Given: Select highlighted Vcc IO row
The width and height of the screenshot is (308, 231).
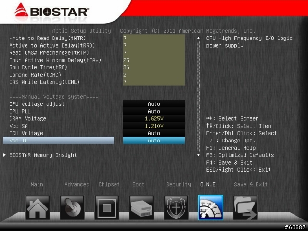Looking at the screenshot, I should (58, 141).
